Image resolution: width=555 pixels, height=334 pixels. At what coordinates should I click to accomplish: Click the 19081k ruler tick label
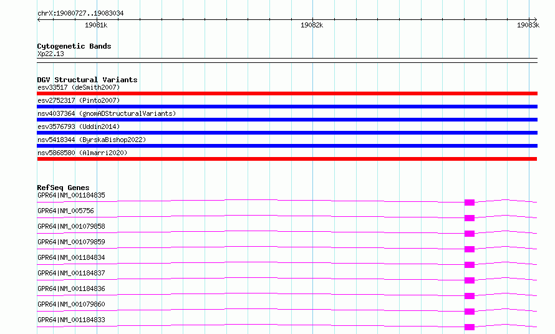click(96, 25)
